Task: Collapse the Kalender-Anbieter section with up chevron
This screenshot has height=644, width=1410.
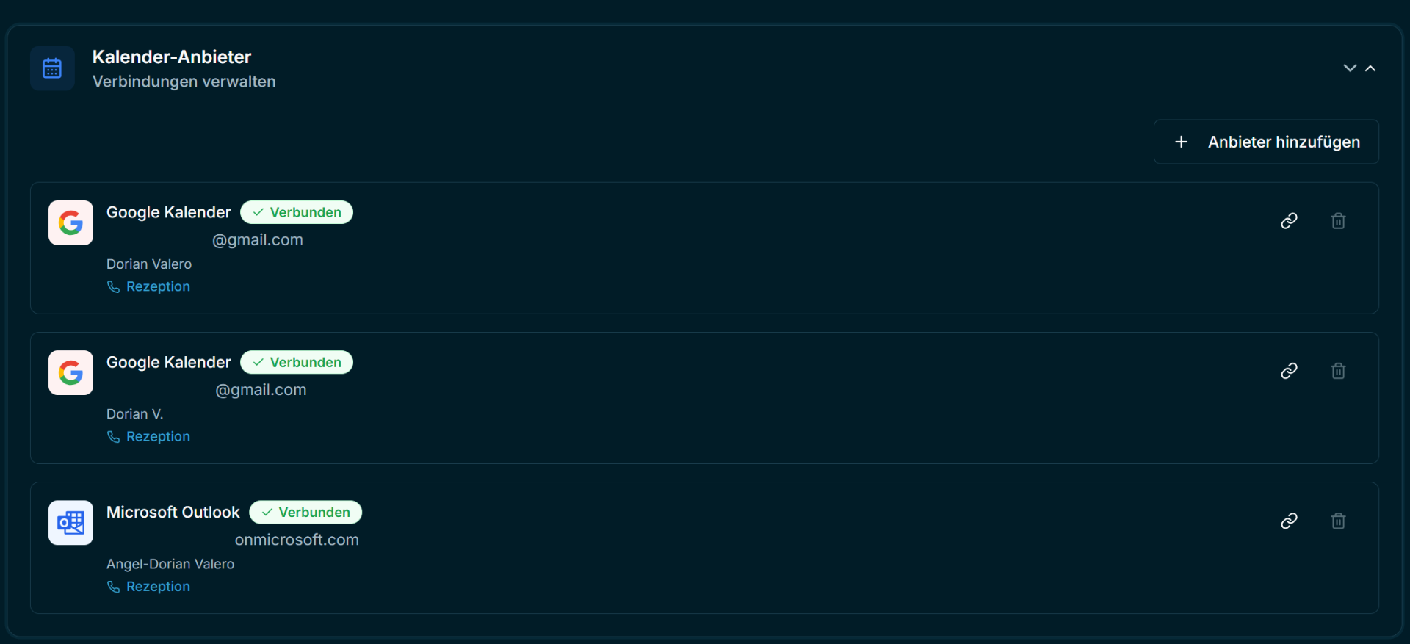Action: (1370, 68)
